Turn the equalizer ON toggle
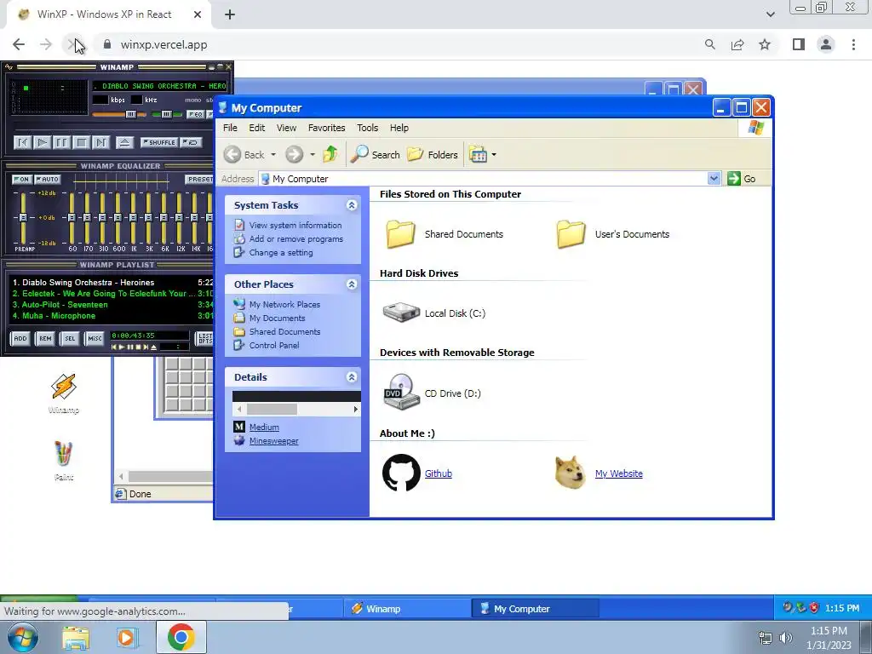The width and height of the screenshot is (872, 654). point(21,179)
